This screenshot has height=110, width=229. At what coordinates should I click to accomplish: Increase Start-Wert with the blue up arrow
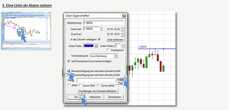[x=101, y=27]
